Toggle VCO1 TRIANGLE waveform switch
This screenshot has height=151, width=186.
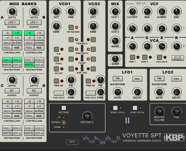(71, 40)
